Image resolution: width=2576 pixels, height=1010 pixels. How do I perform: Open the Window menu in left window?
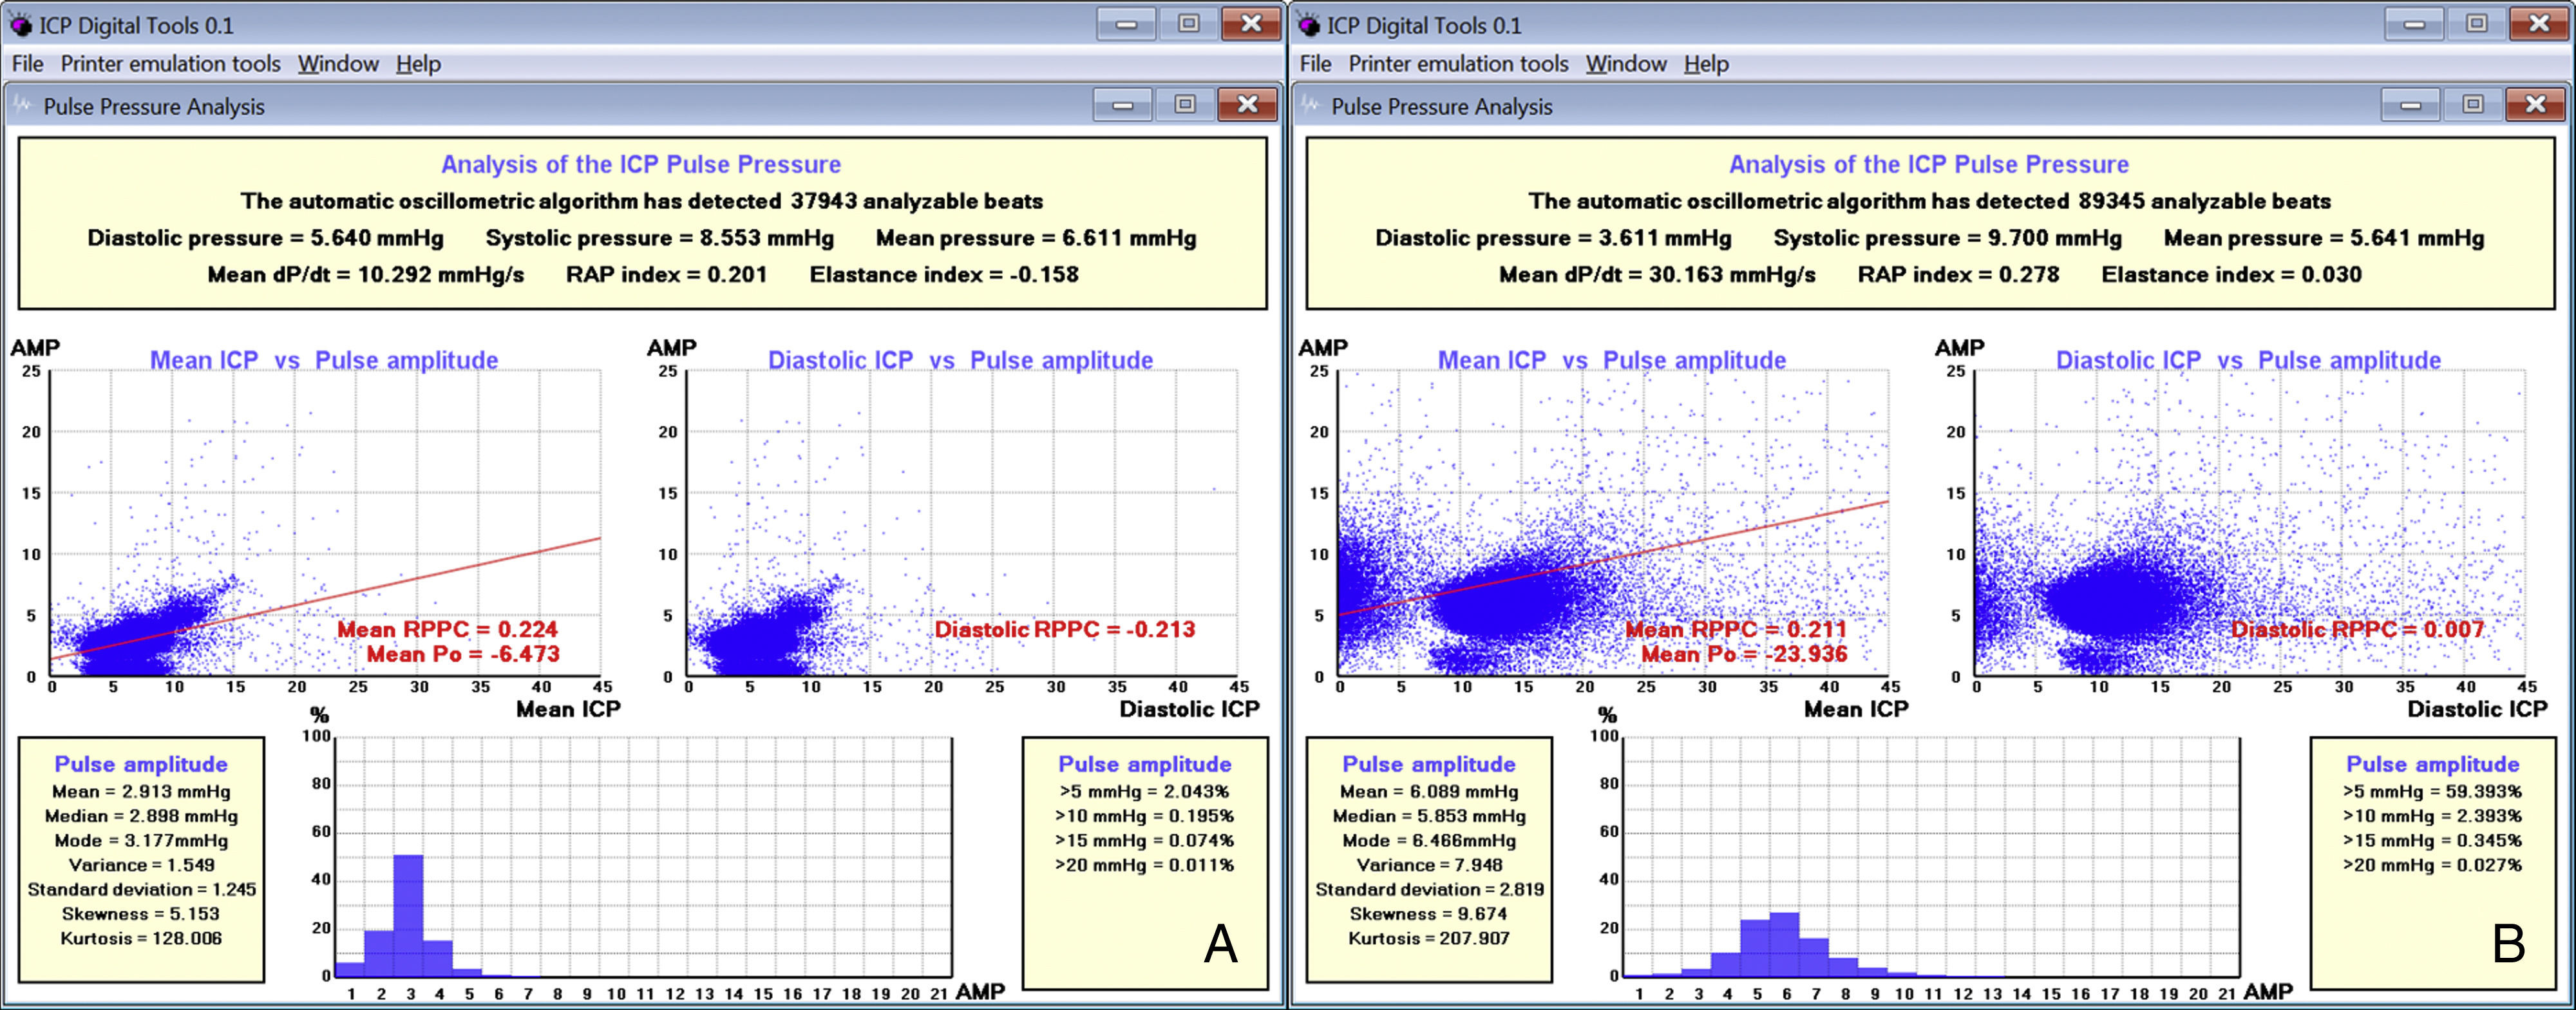(x=338, y=64)
